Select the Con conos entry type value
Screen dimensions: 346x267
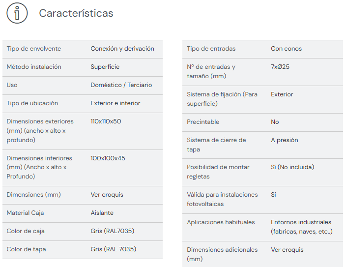(x=287, y=49)
